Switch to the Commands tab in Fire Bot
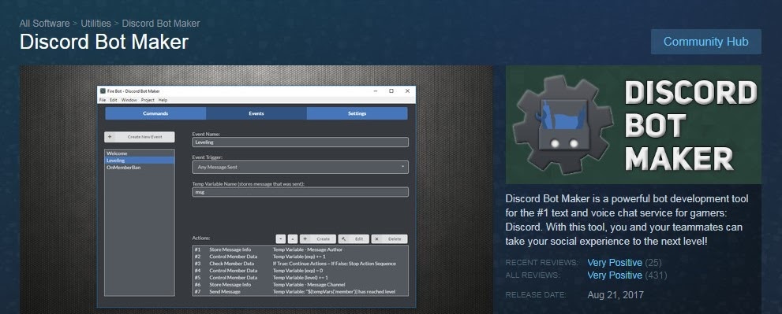 [155, 113]
